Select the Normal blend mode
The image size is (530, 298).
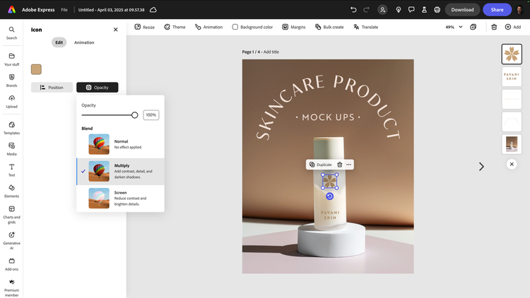tap(120, 145)
